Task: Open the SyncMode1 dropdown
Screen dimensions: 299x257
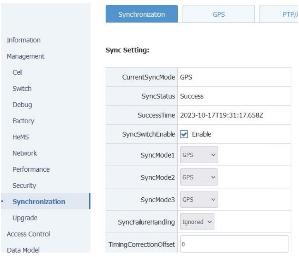Action: click(x=199, y=153)
